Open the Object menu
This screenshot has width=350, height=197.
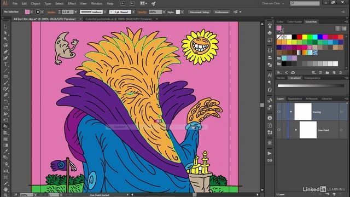(x=36, y=4)
